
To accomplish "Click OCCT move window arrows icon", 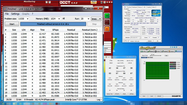I will point(104,2).
